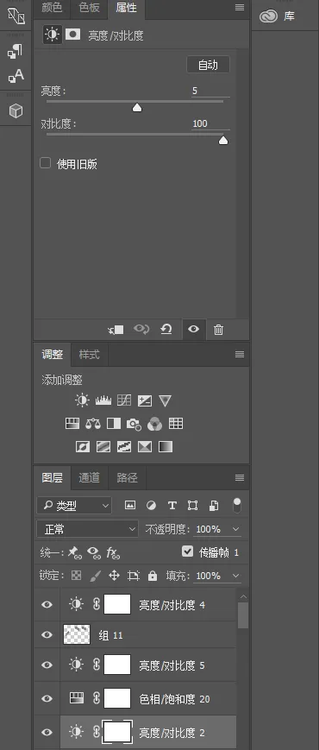The image size is (319, 750).
Task: Click the 亮度 brightness slider handle
Action: tap(137, 108)
